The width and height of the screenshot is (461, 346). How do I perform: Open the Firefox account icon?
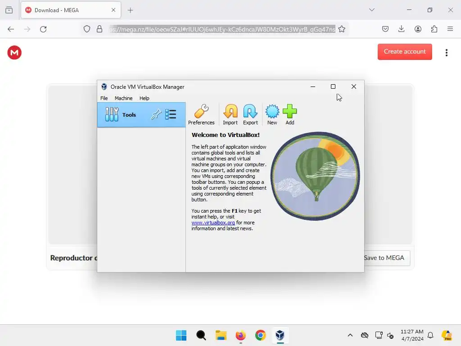point(418,29)
